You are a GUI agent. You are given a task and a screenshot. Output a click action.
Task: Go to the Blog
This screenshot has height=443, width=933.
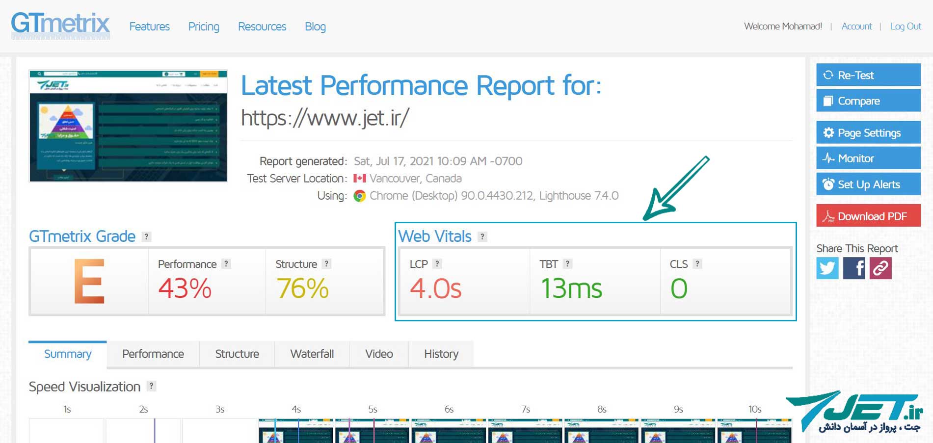(x=315, y=26)
